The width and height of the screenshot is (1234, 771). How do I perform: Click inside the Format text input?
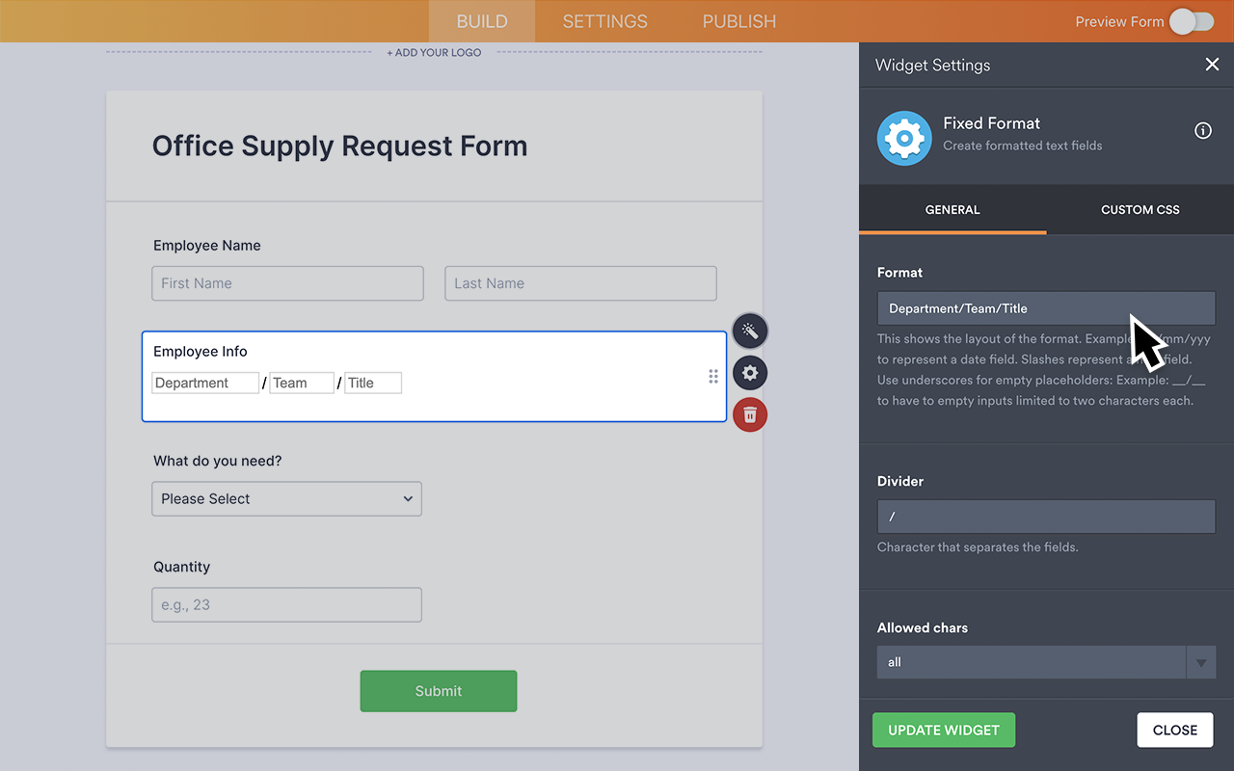coord(1046,307)
